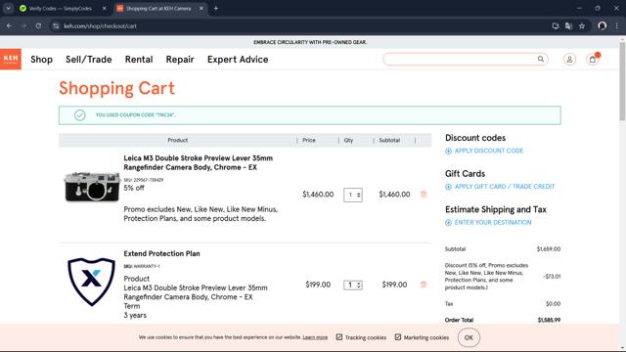Toggle the Tracking cookies checkbox
The height and width of the screenshot is (352, 626).
(339, 336)
